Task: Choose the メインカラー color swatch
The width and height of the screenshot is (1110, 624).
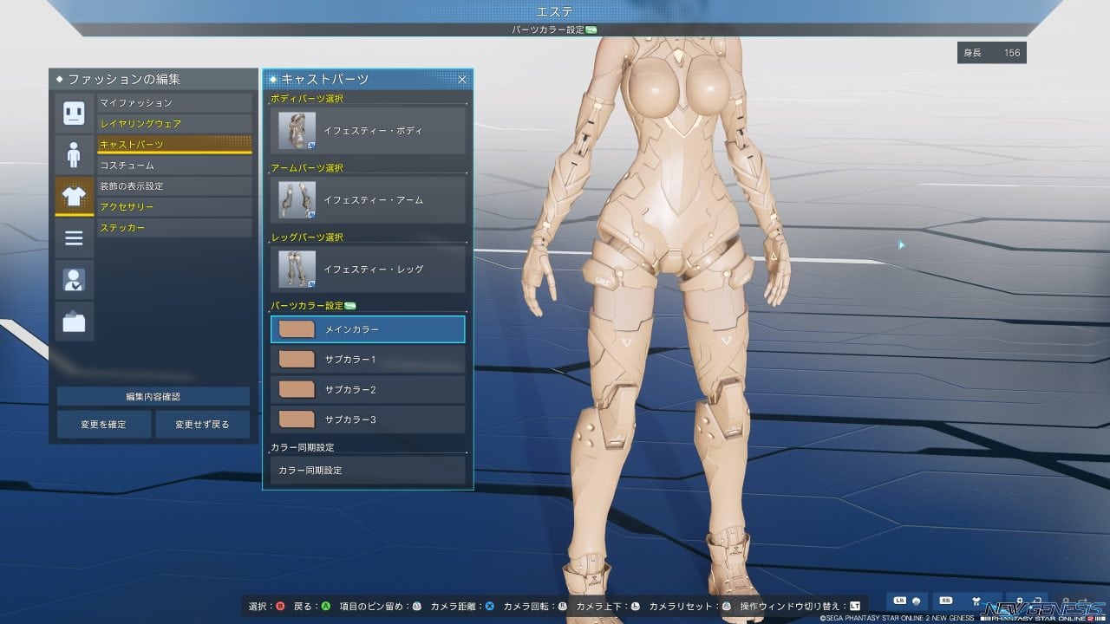Action: pos(297,329)
